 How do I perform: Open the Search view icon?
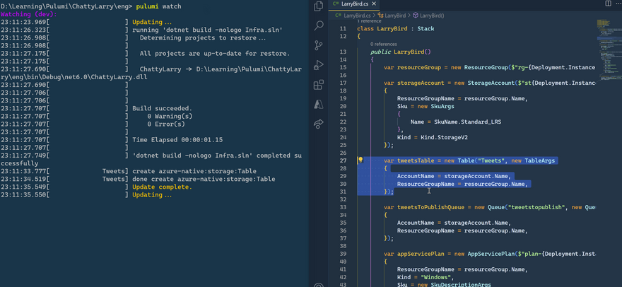coord(319,25)
